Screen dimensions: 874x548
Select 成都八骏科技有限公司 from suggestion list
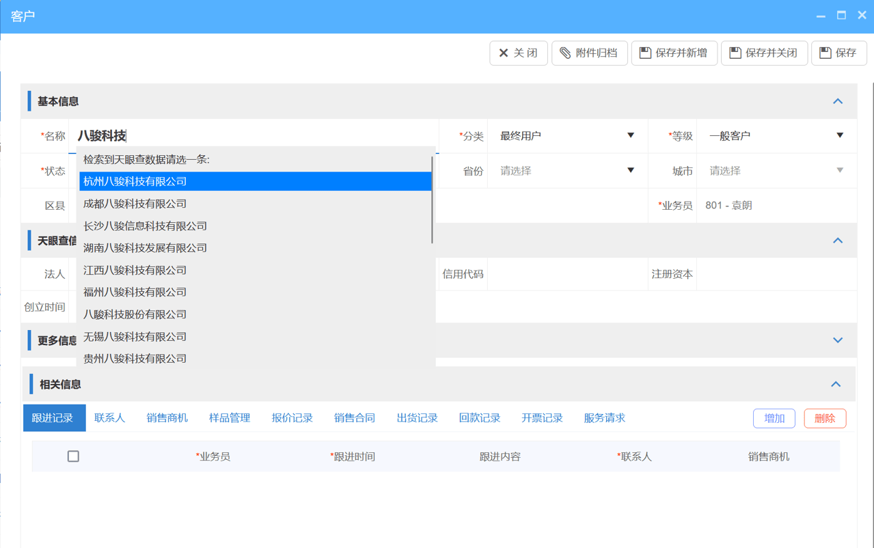[135, 204]
